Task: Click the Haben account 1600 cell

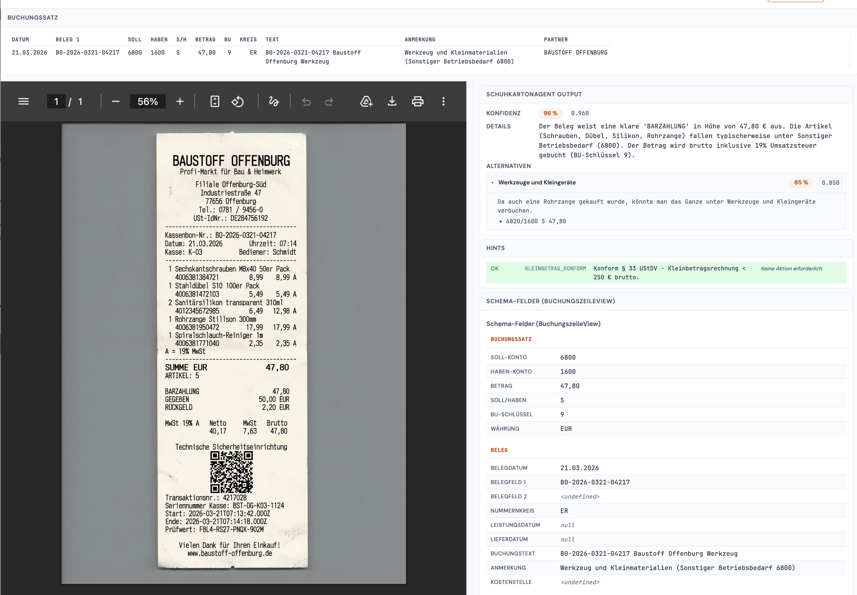Action: coord(157,52)
